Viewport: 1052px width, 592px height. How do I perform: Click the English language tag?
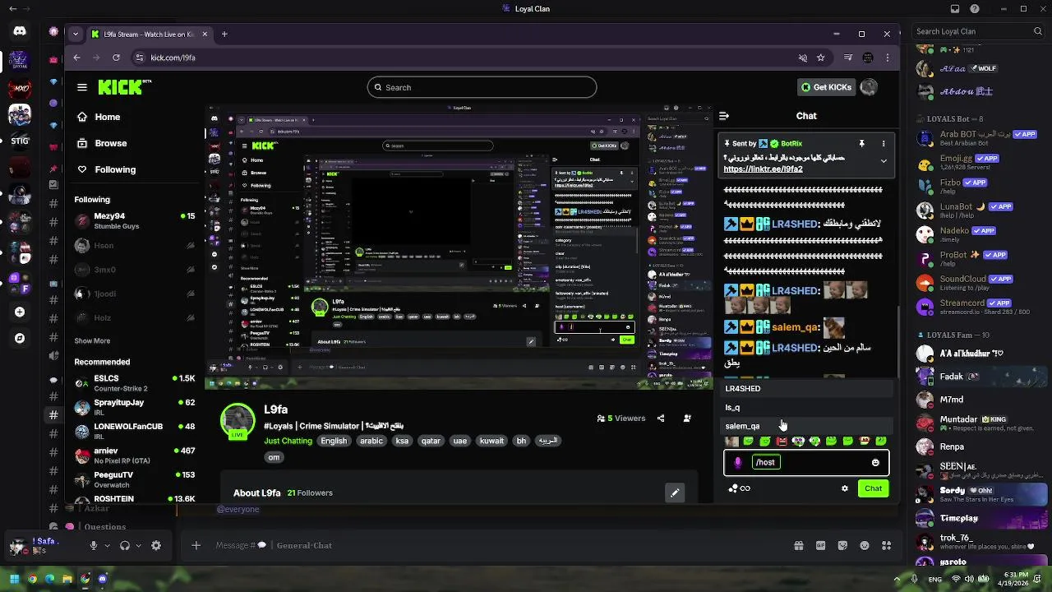334,441
